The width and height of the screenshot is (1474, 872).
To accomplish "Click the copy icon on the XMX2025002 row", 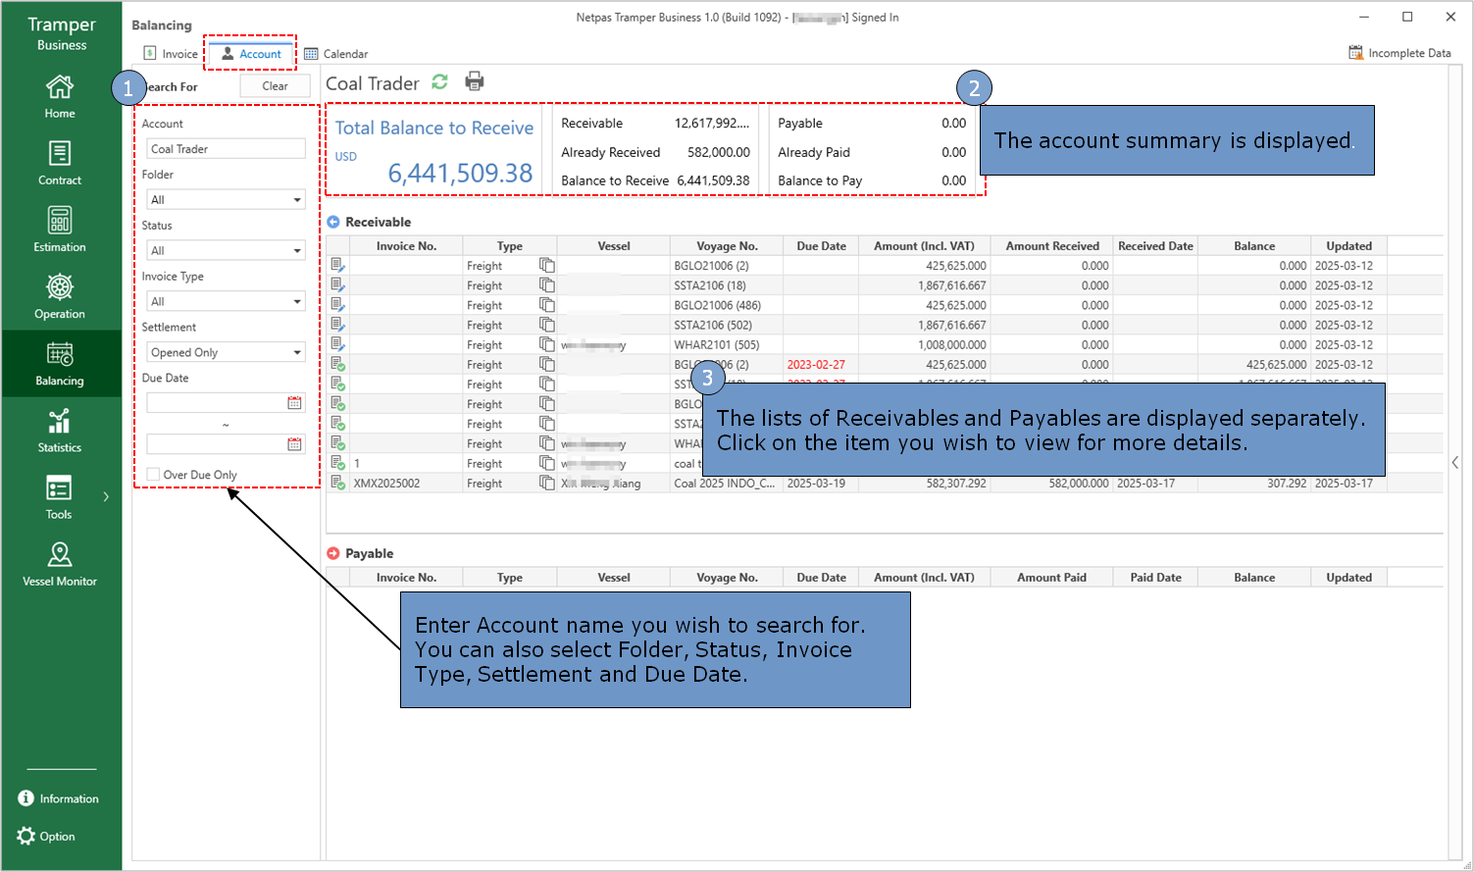I will coord(547,483).
